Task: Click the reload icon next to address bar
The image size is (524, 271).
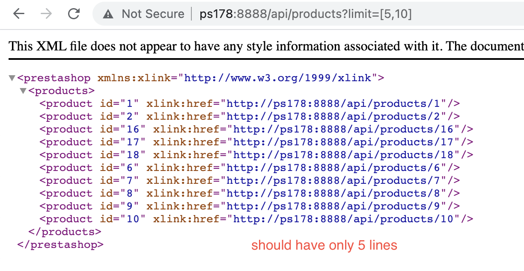Action: tap(74, 14)
